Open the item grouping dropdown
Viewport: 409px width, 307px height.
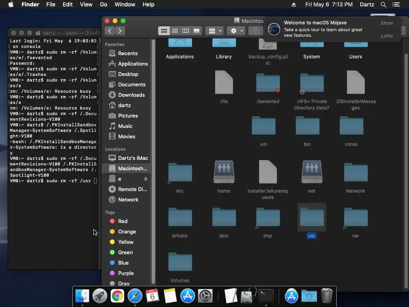coord(215,31)
